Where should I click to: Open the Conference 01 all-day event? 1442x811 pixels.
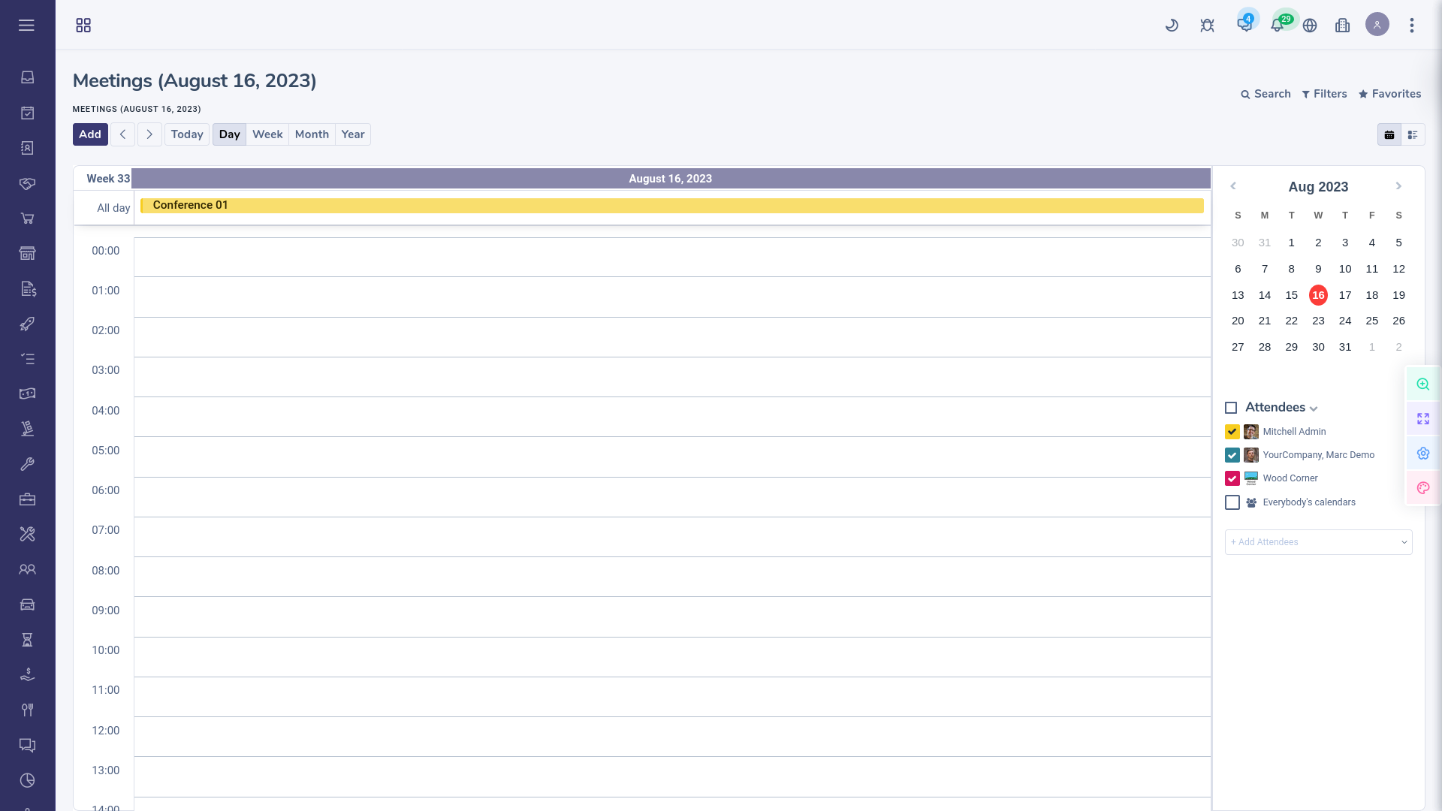672,205
